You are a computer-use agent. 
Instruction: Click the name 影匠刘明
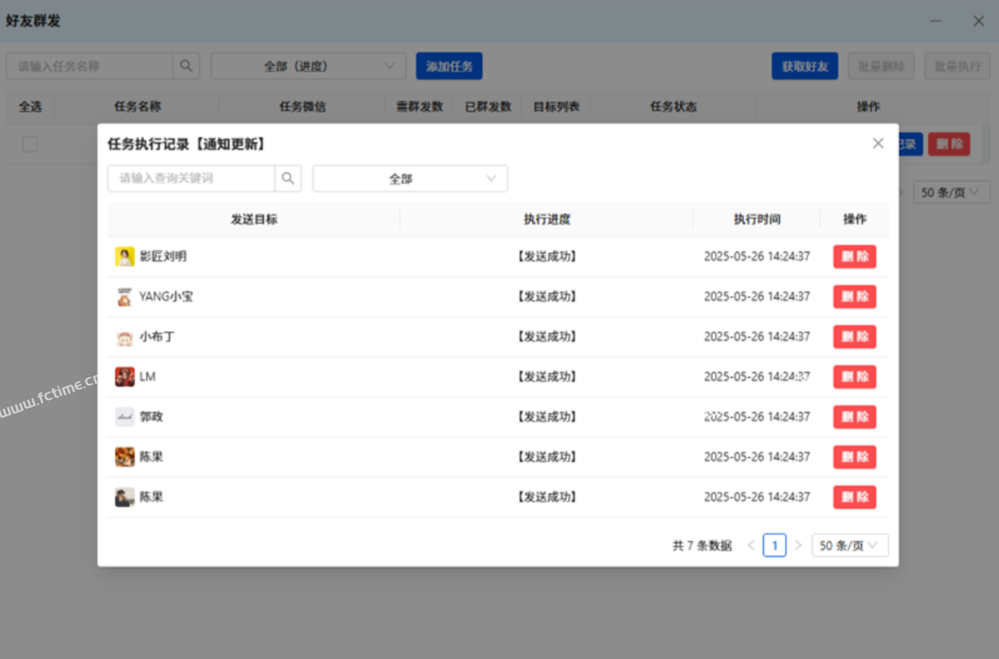click(x=163, y=257)
